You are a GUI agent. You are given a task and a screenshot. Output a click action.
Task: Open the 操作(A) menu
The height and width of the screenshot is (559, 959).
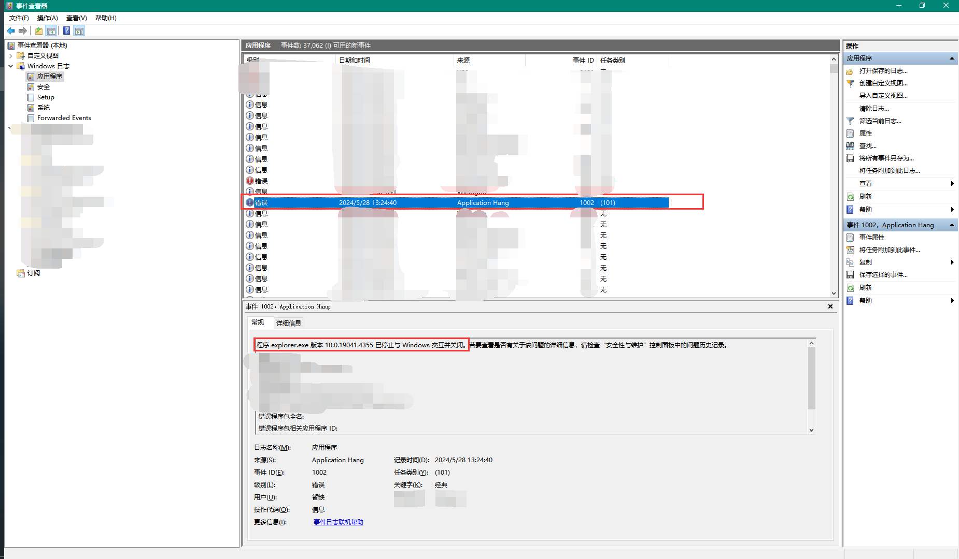(x=48, y=18)
